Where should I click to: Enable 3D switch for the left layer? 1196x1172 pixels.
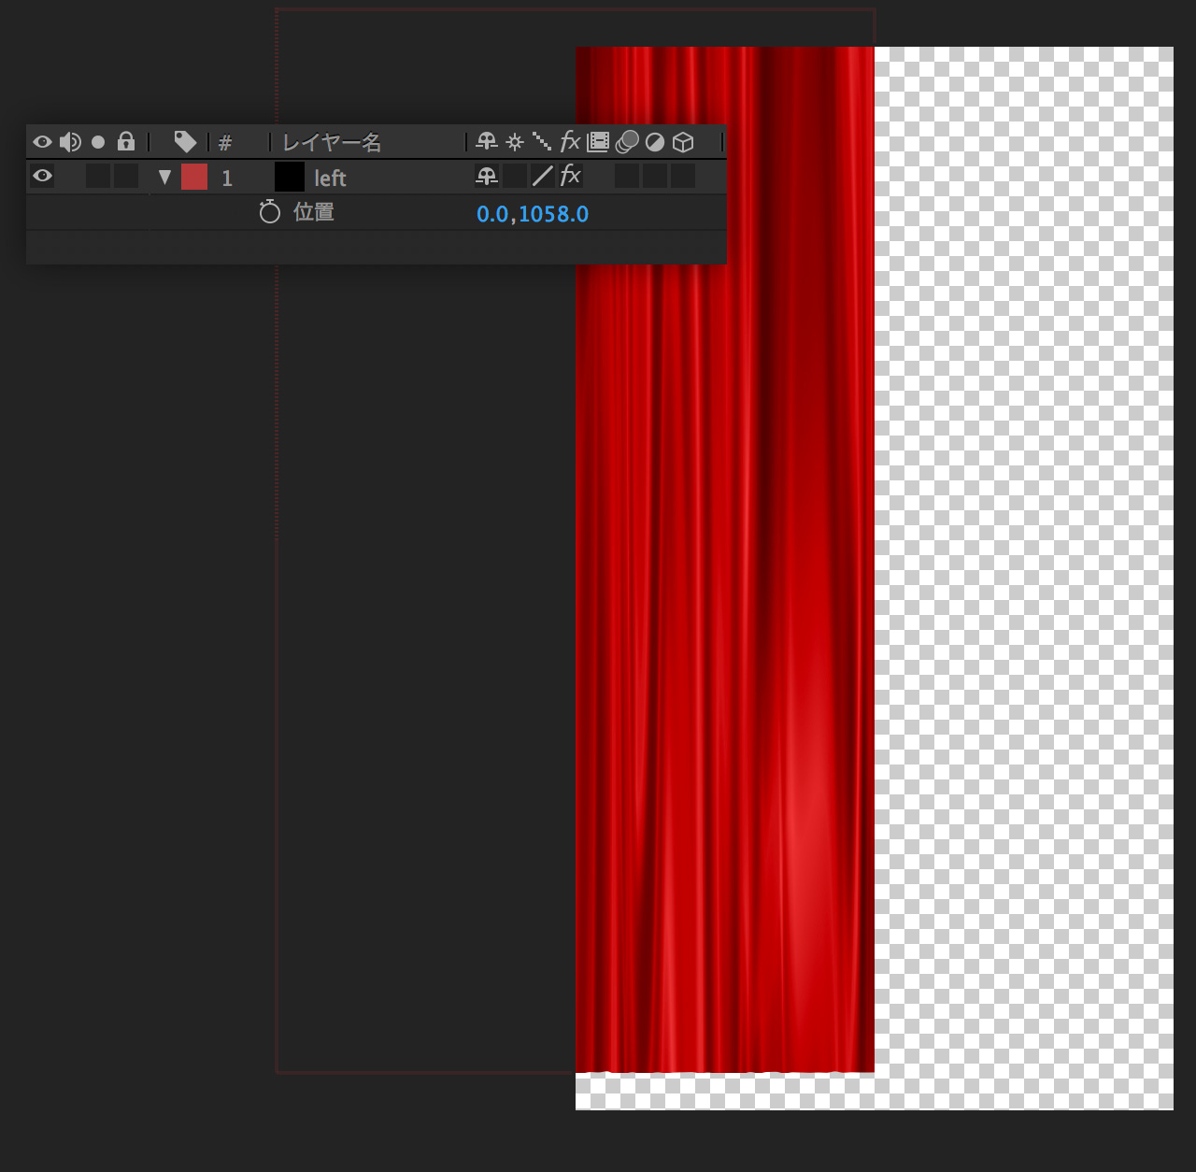(683, 176)
